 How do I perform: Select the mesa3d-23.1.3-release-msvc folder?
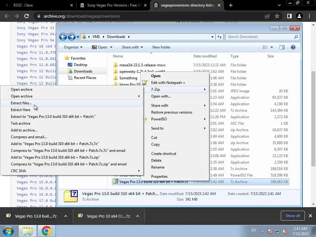pos(142,65)
